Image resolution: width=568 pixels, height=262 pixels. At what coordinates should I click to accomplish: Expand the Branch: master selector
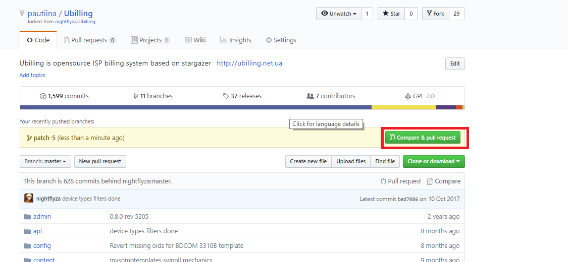pyautogui.click(x=45, y=161)
